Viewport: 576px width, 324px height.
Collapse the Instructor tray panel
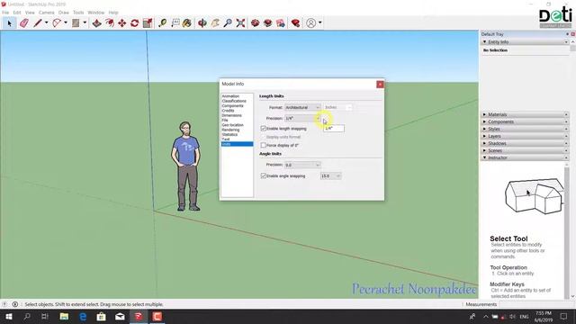(525, 157)
